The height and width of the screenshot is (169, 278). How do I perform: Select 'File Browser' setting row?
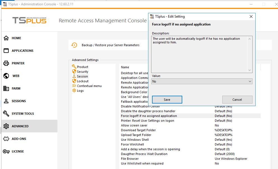(x=191, y=159)
